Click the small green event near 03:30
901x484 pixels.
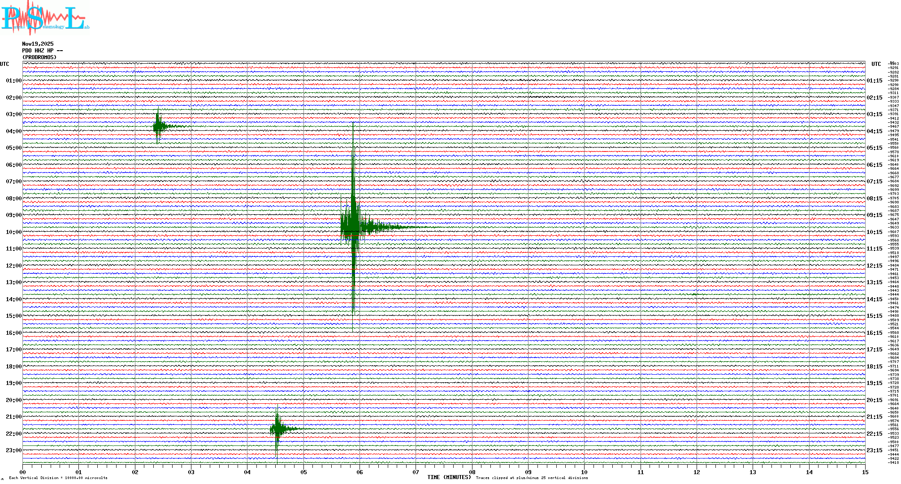tap(158, 126)
